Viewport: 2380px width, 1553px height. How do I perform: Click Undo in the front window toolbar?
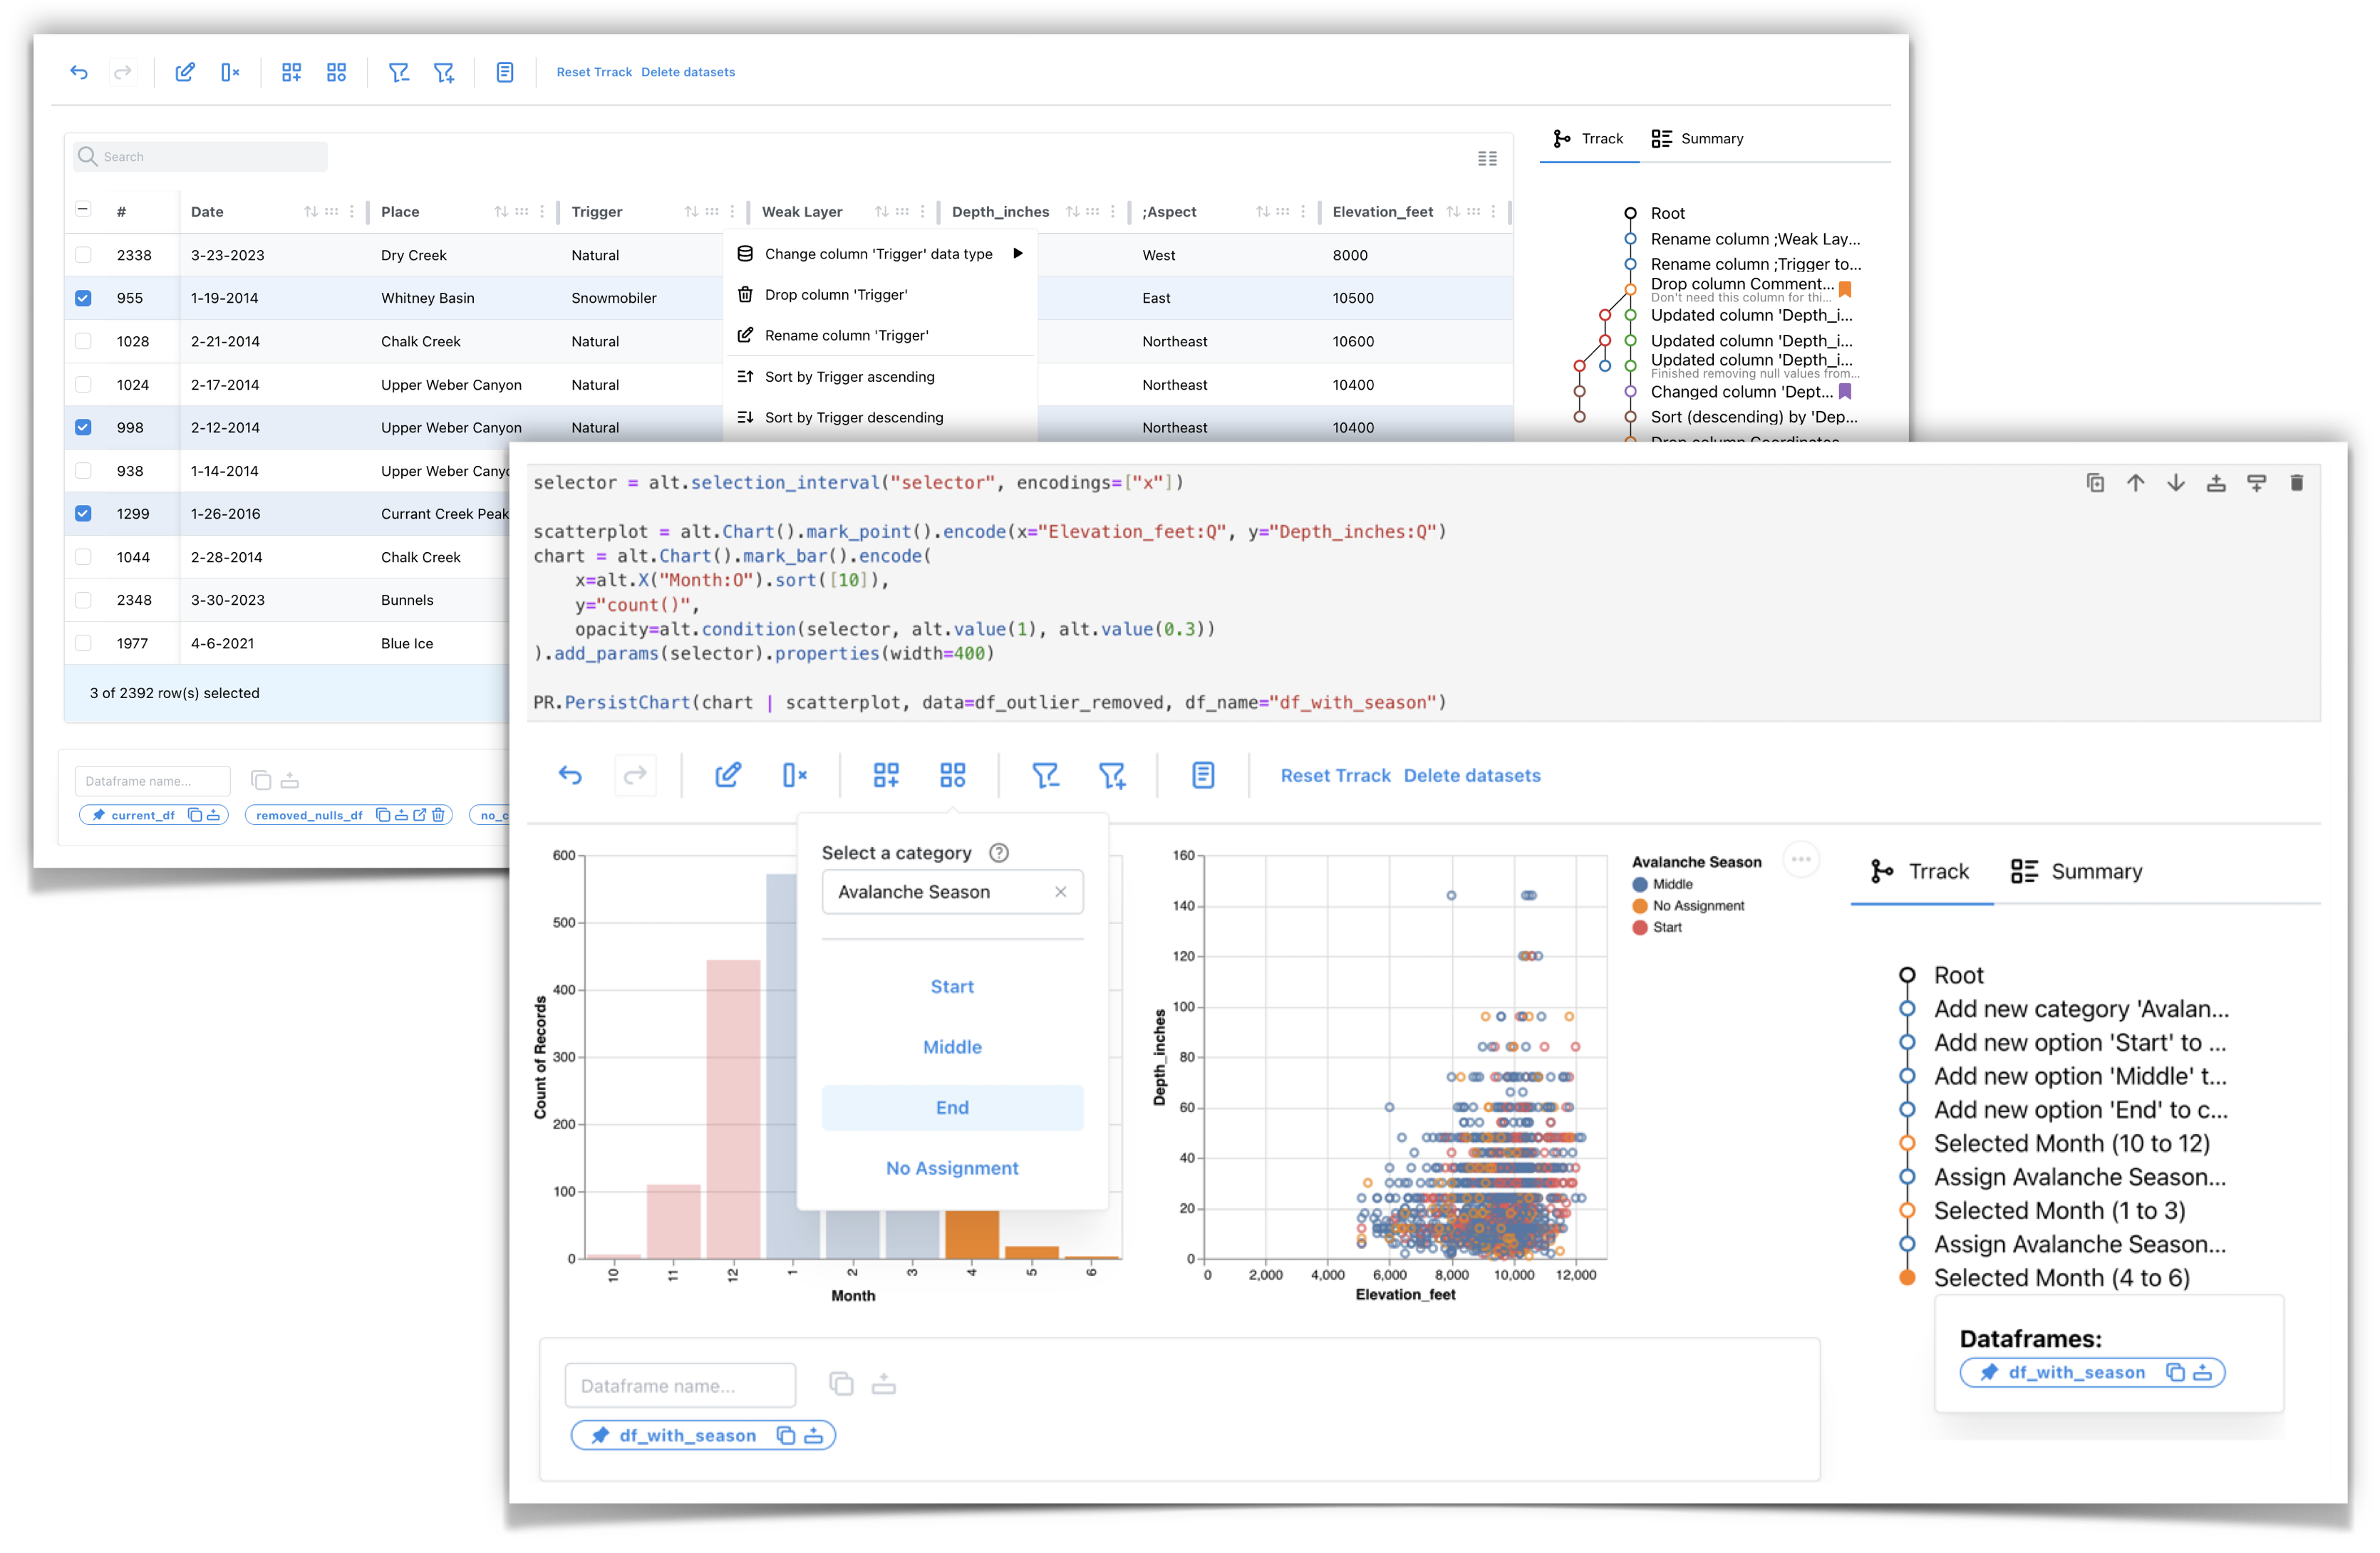pyautogui.click(x=570, y=776)
